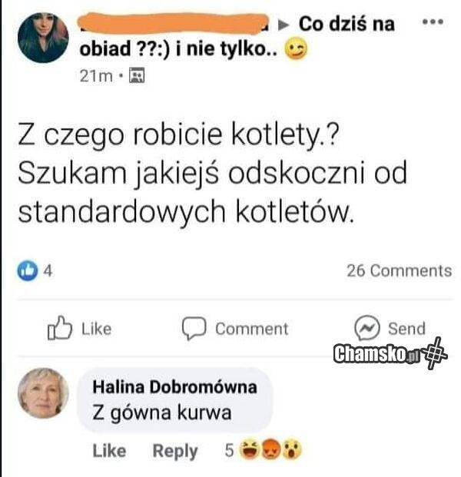The height and width of the screenshot is (477, 461).
Task: Click the 21m timestamp of the post
Action: pos(96,76)
